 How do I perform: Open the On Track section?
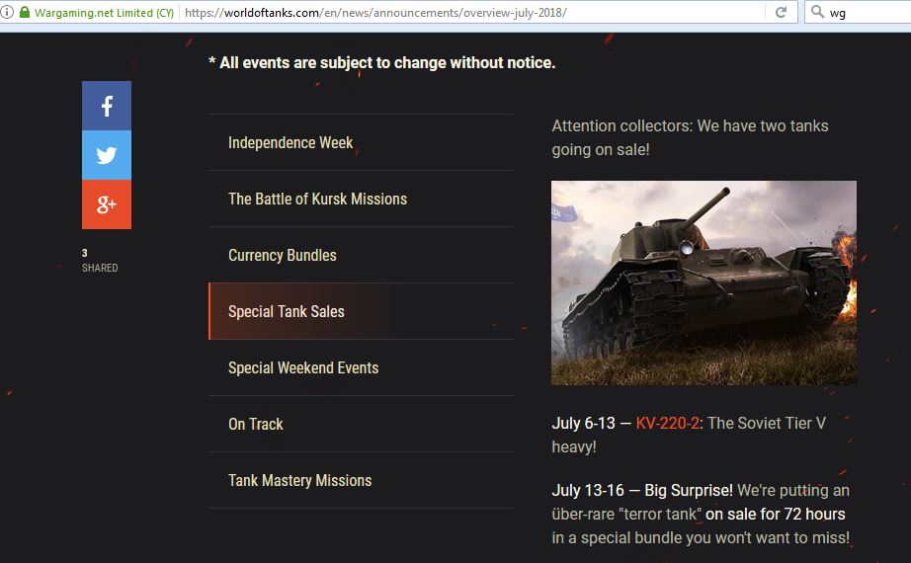click(361, 424)
